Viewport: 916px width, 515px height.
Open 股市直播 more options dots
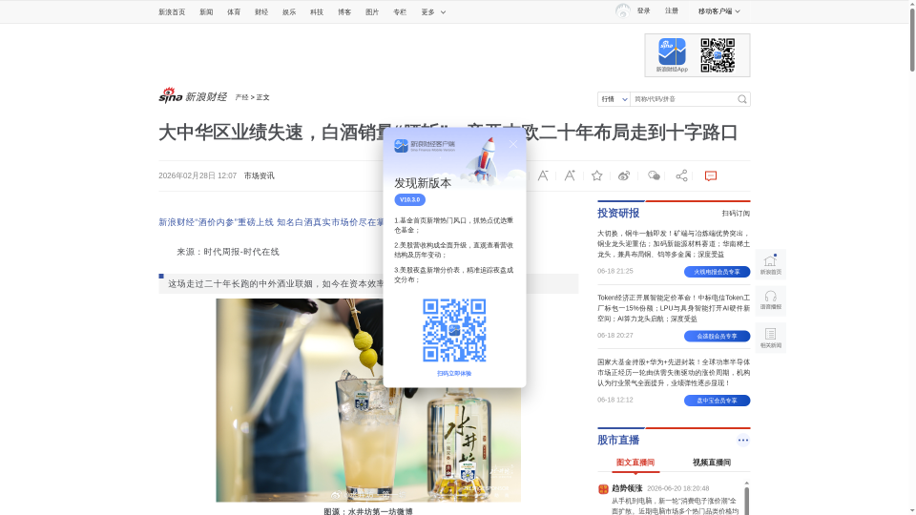pyautogui.click(x=743, y=441)
